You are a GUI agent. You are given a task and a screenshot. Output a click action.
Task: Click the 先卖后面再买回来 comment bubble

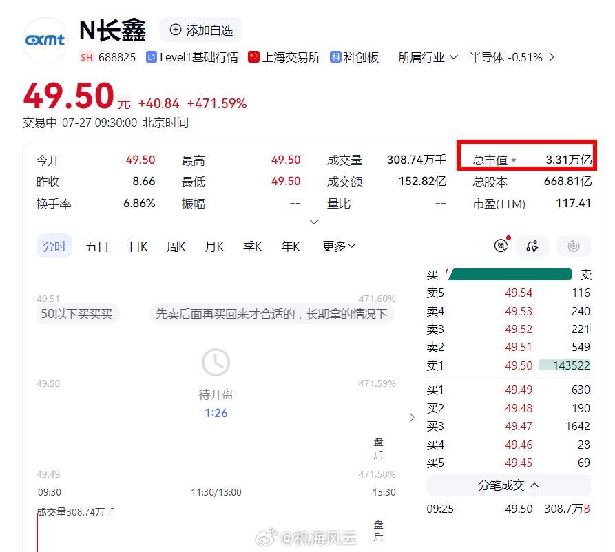pyautogui.click(x=271, y=314)
